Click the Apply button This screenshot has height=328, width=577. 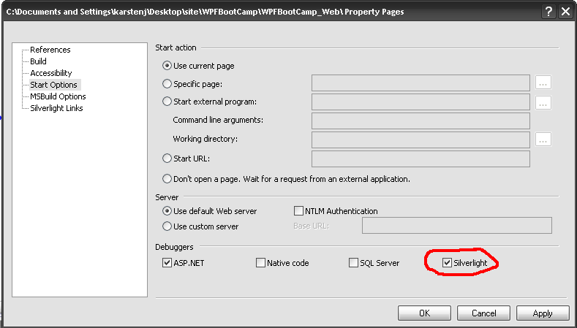543,313
